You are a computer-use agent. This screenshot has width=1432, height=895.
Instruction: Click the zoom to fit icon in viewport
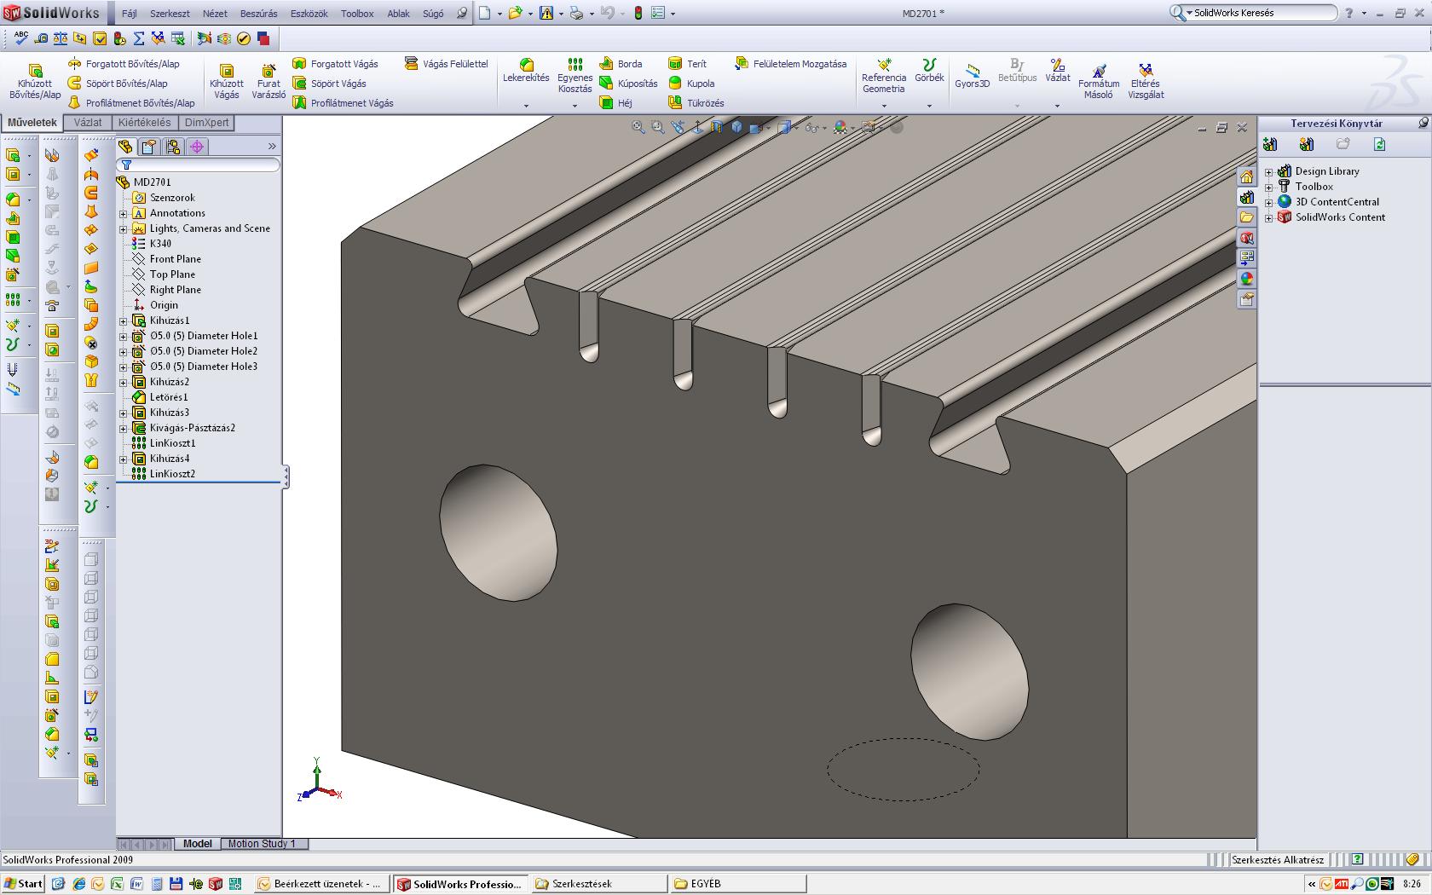point(638,127)
